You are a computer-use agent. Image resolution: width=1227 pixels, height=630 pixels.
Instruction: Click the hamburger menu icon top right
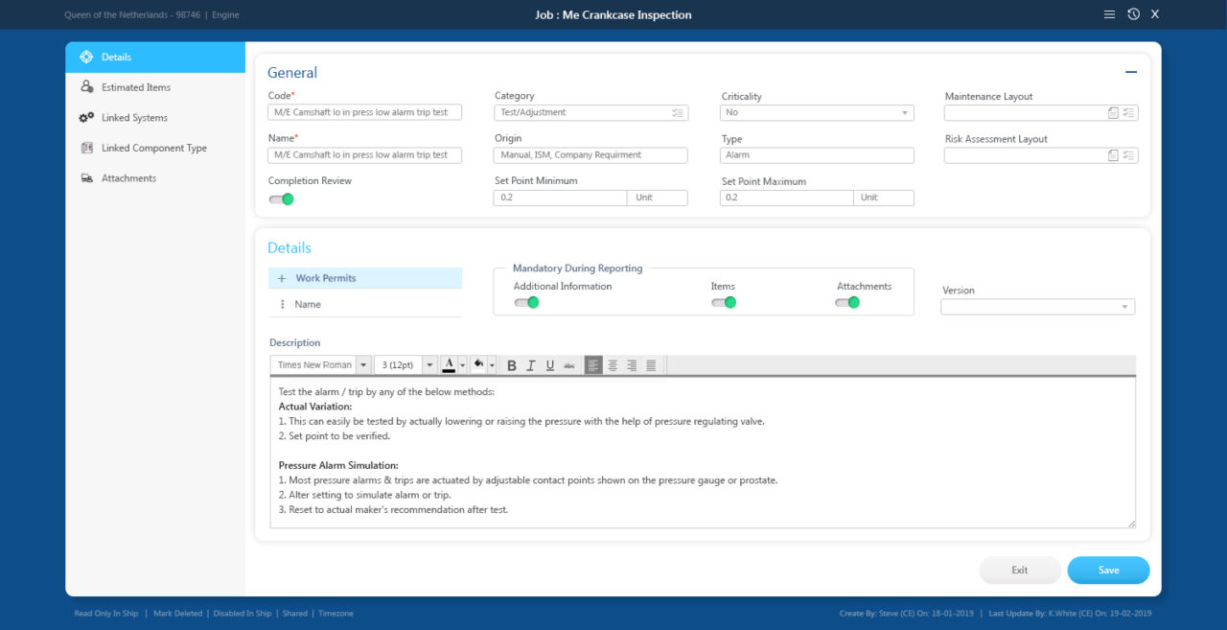click(x=1109, y=14)
